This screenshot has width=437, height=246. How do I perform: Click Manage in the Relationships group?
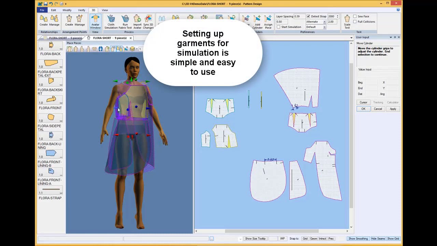click(x=54, y=20)
